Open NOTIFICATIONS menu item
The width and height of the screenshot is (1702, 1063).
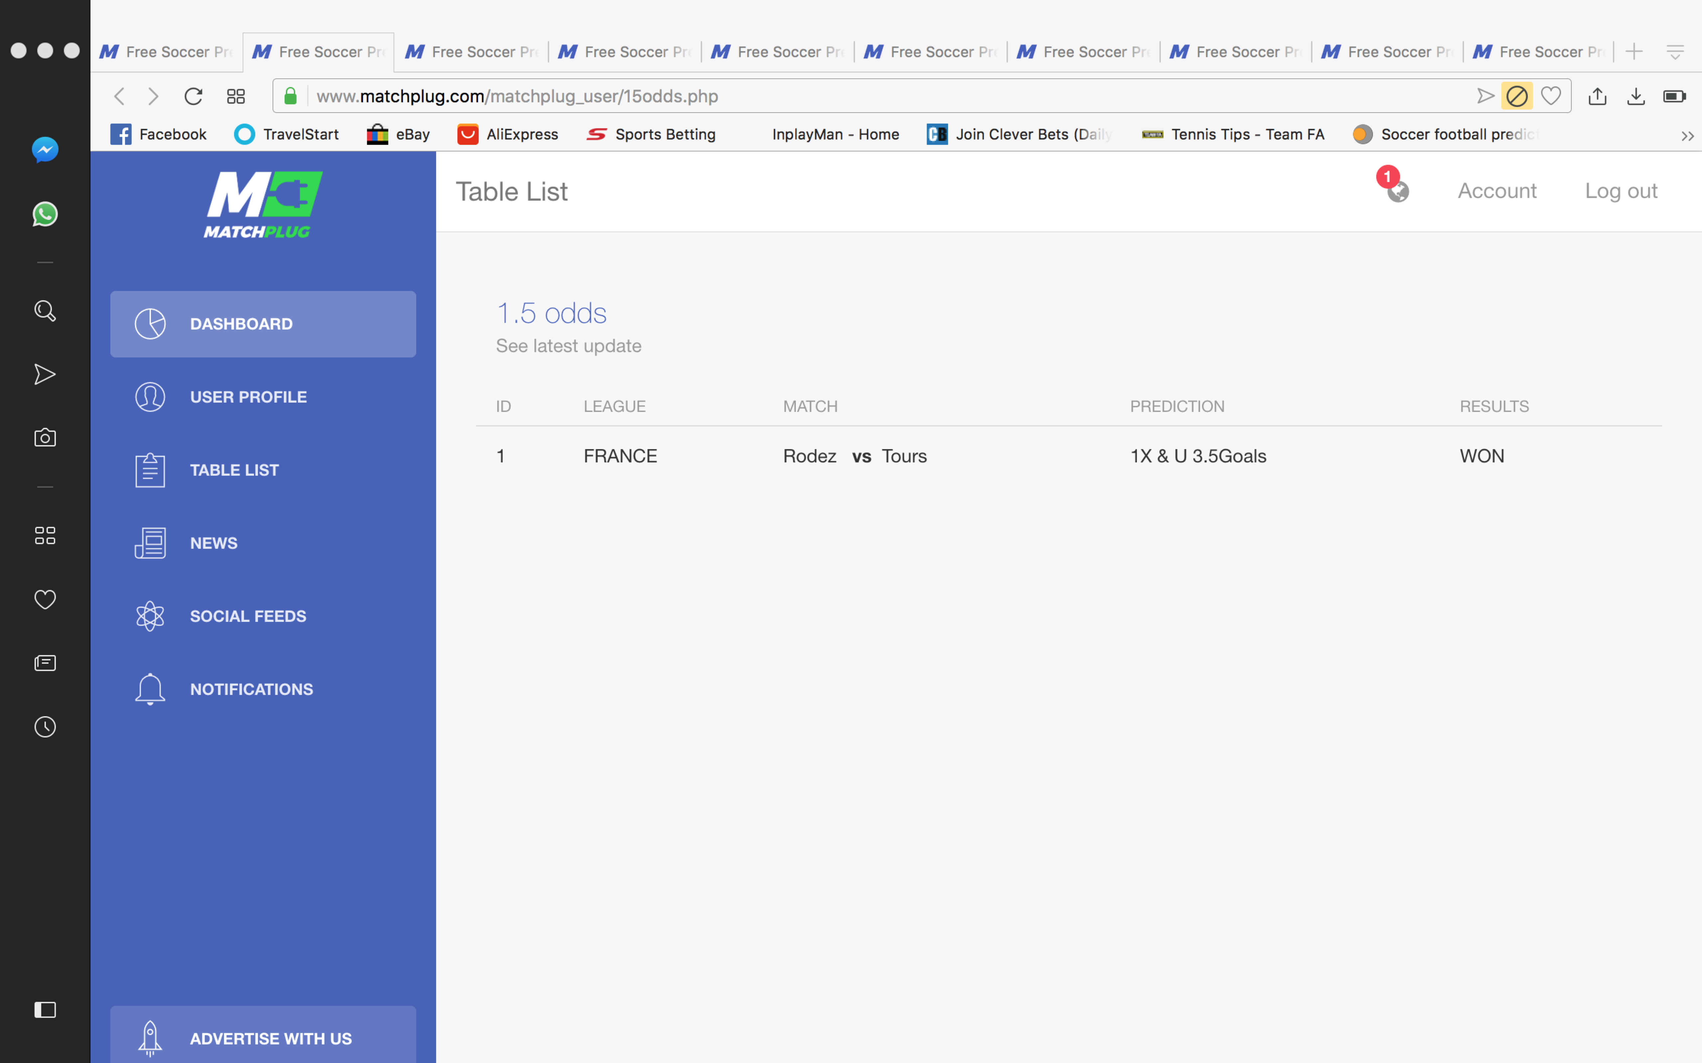tap(263, 690)
